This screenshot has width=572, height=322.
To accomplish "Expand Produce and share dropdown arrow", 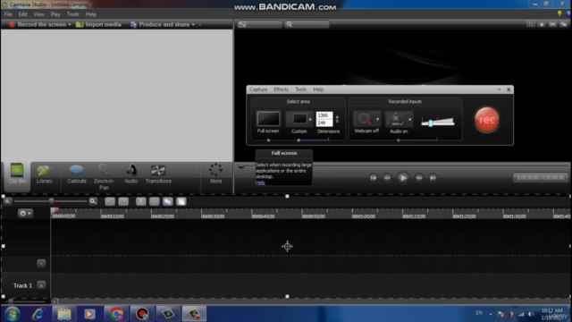I will [x=193, y=25].
